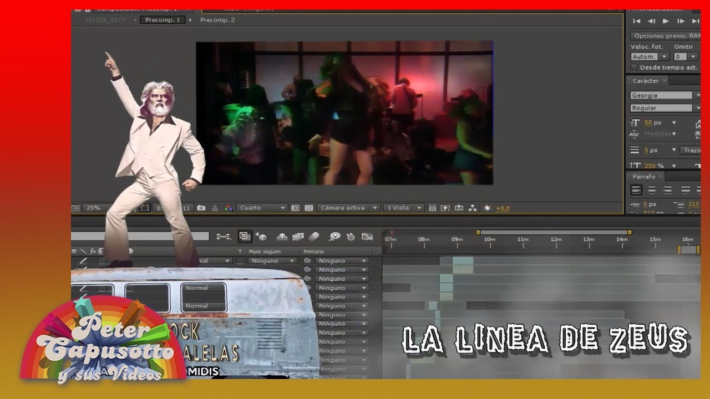This screenshot has height=399, width=710.
Task: Check the Desde tiempo act. checkbox
Action: [x=634, y=68]
